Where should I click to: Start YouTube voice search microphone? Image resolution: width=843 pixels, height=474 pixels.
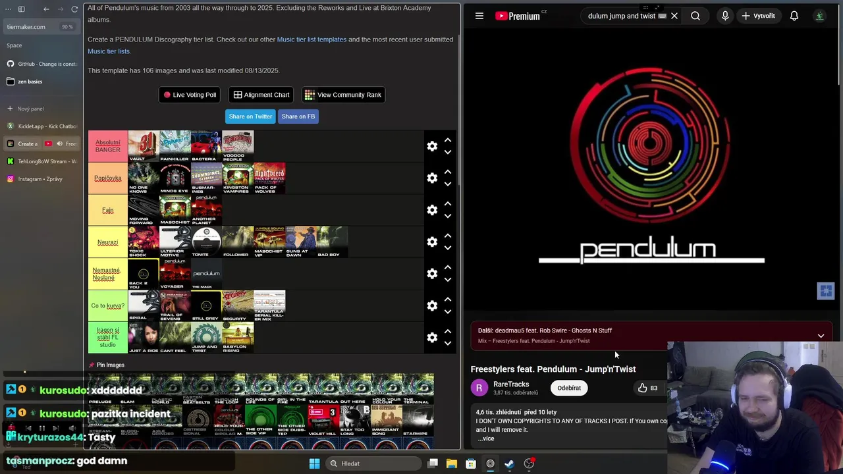tap(725, 16)
